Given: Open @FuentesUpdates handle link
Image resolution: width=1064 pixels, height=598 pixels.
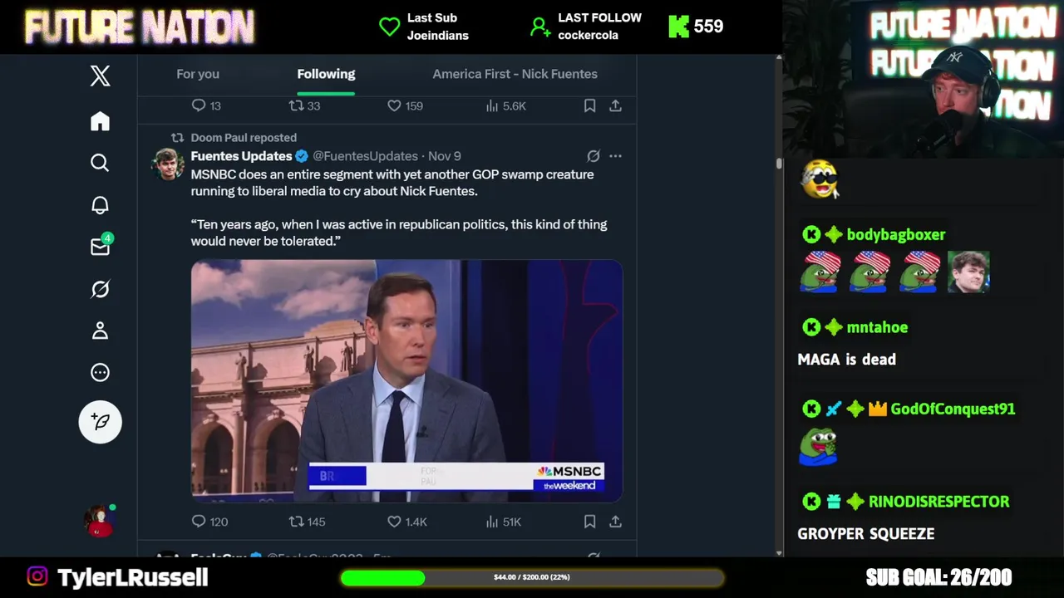Looking at the screenshot, I should click(365, 156).
